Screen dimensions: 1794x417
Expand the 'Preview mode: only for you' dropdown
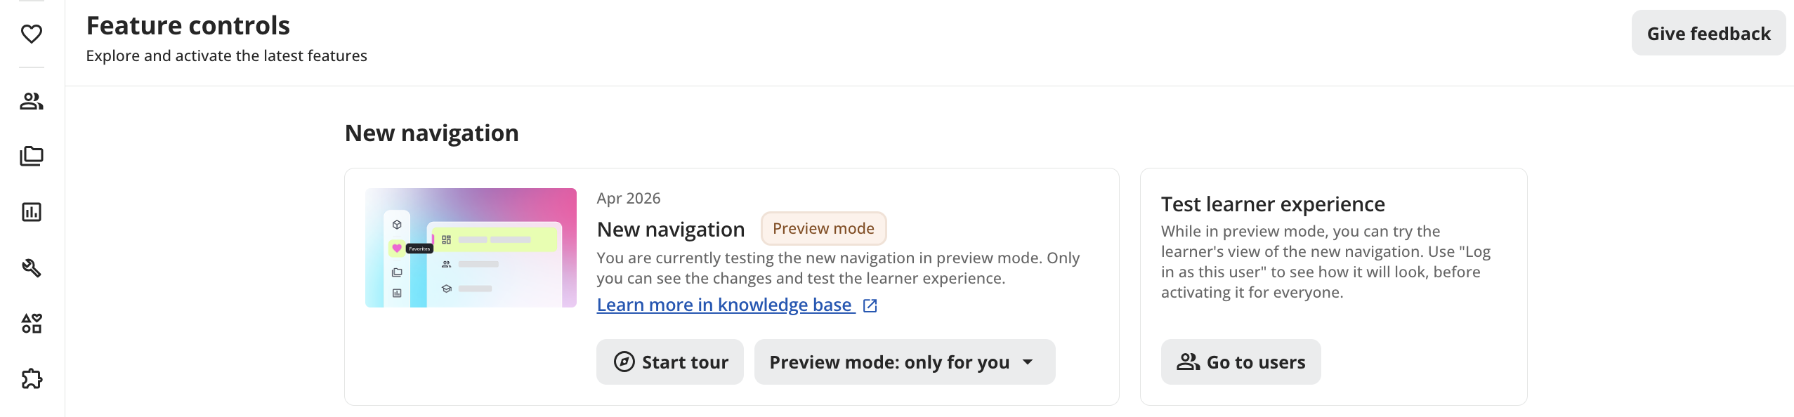pos(904,362)
